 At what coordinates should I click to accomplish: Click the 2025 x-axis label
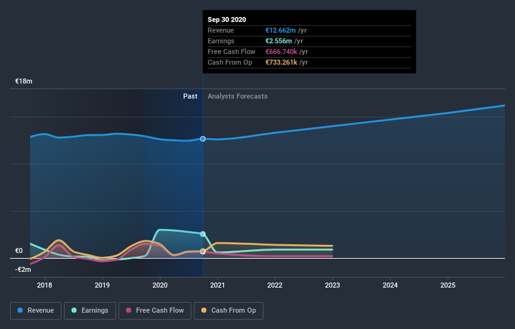448,285
